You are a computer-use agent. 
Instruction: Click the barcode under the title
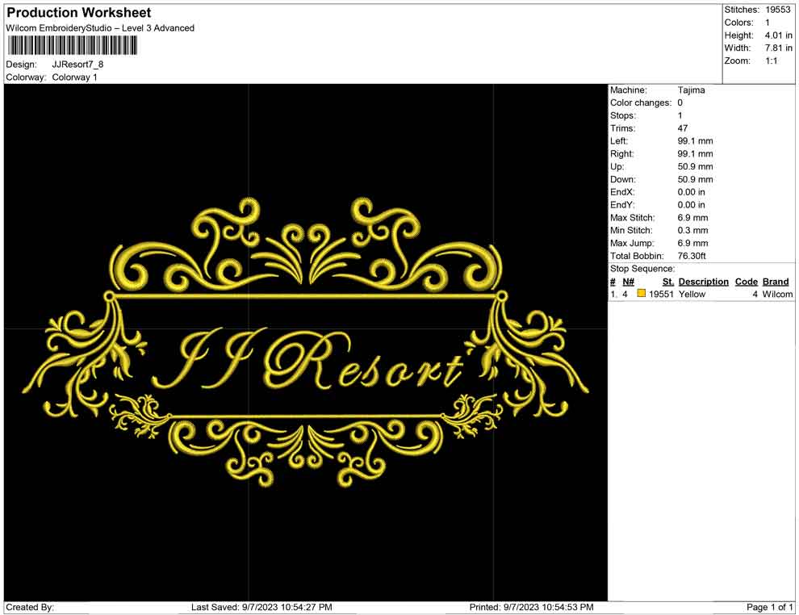(x=72, y=46)
